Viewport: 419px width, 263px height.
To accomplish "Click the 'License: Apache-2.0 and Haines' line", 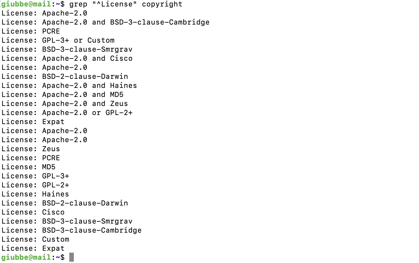I will pos(69,86).
